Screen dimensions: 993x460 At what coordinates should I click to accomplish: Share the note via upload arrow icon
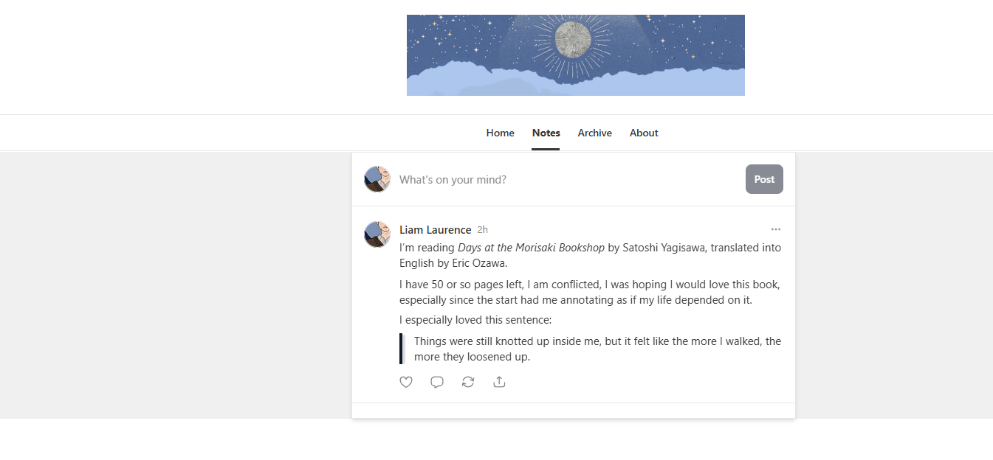[x=499, y=382]
